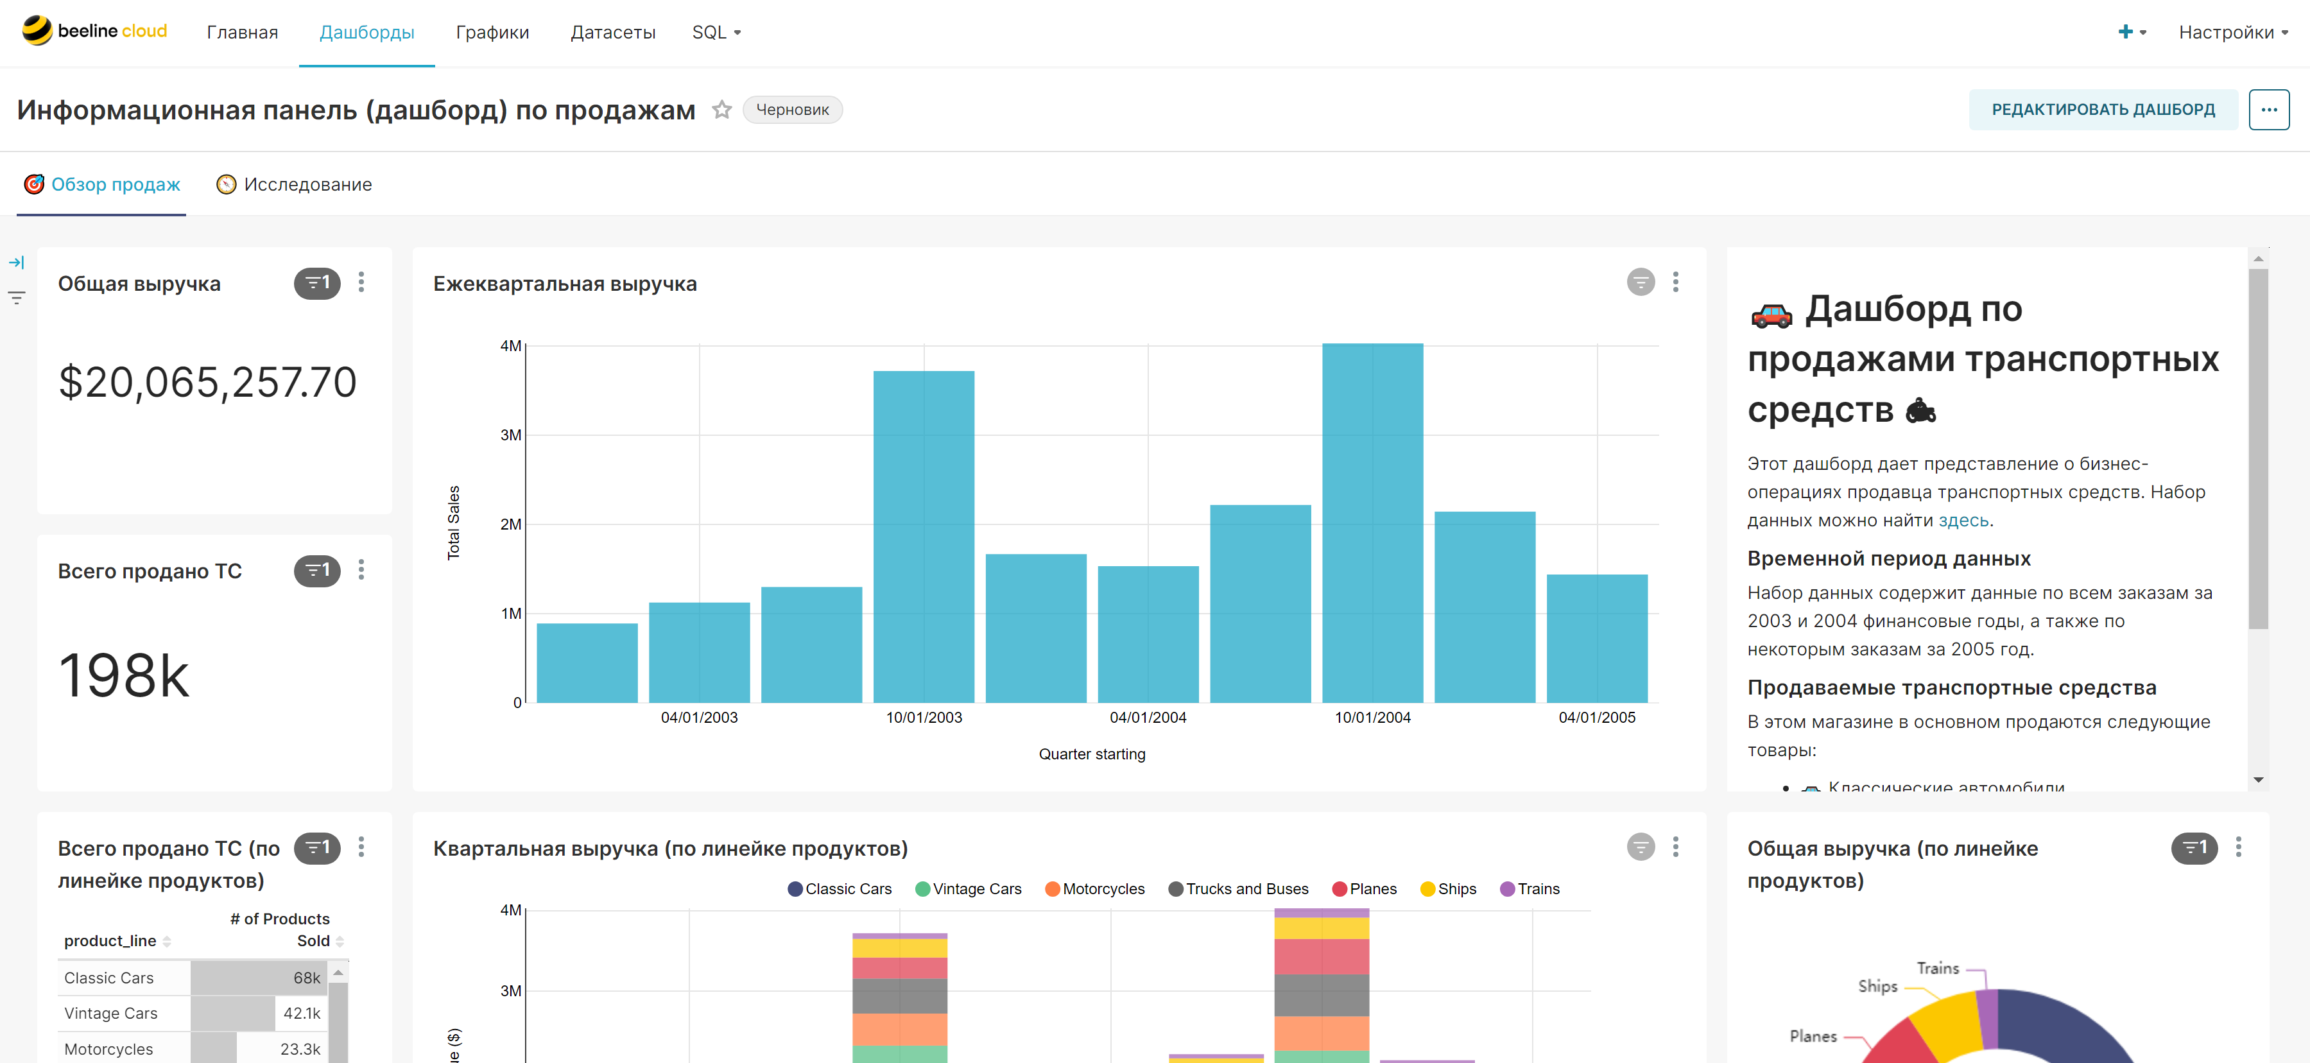The height and width of the screenshot is (1063, 2310).
Task: Open Квартальная выручка chart options menu
Action: coord(1675,847)
